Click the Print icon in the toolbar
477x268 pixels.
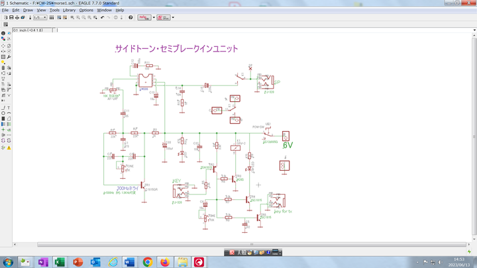(x=17, y=17)
